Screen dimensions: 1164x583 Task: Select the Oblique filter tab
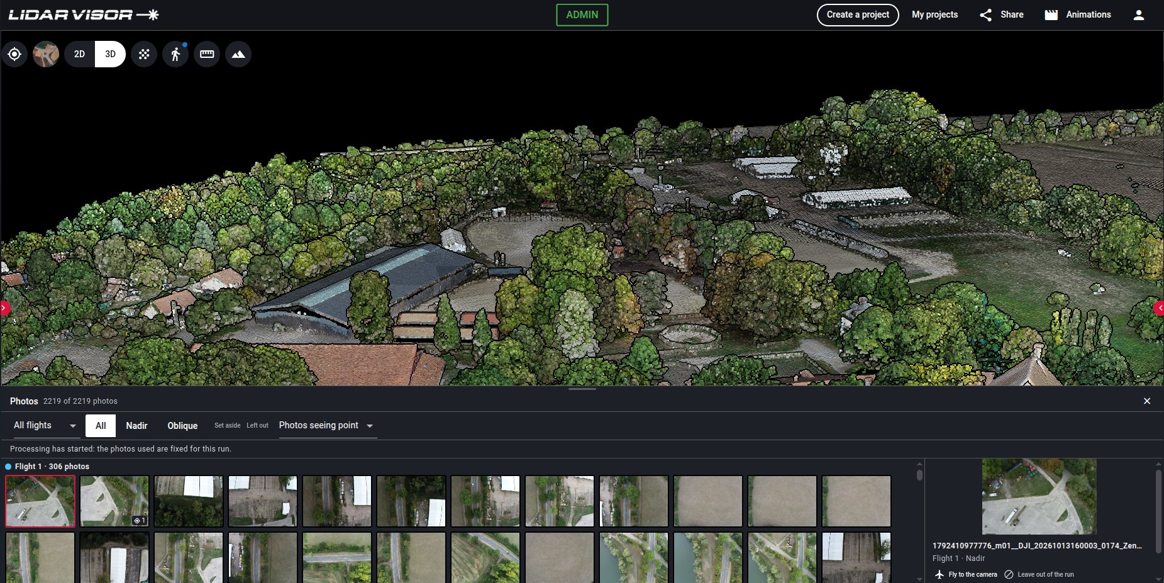(182, 426)
